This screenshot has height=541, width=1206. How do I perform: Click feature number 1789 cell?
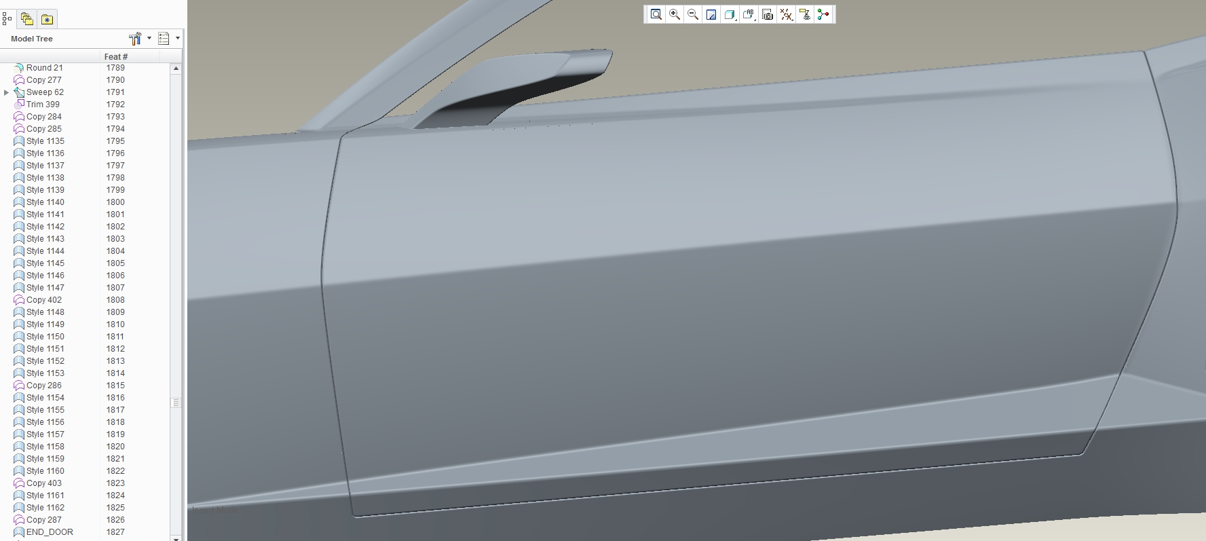coord(115,68)
